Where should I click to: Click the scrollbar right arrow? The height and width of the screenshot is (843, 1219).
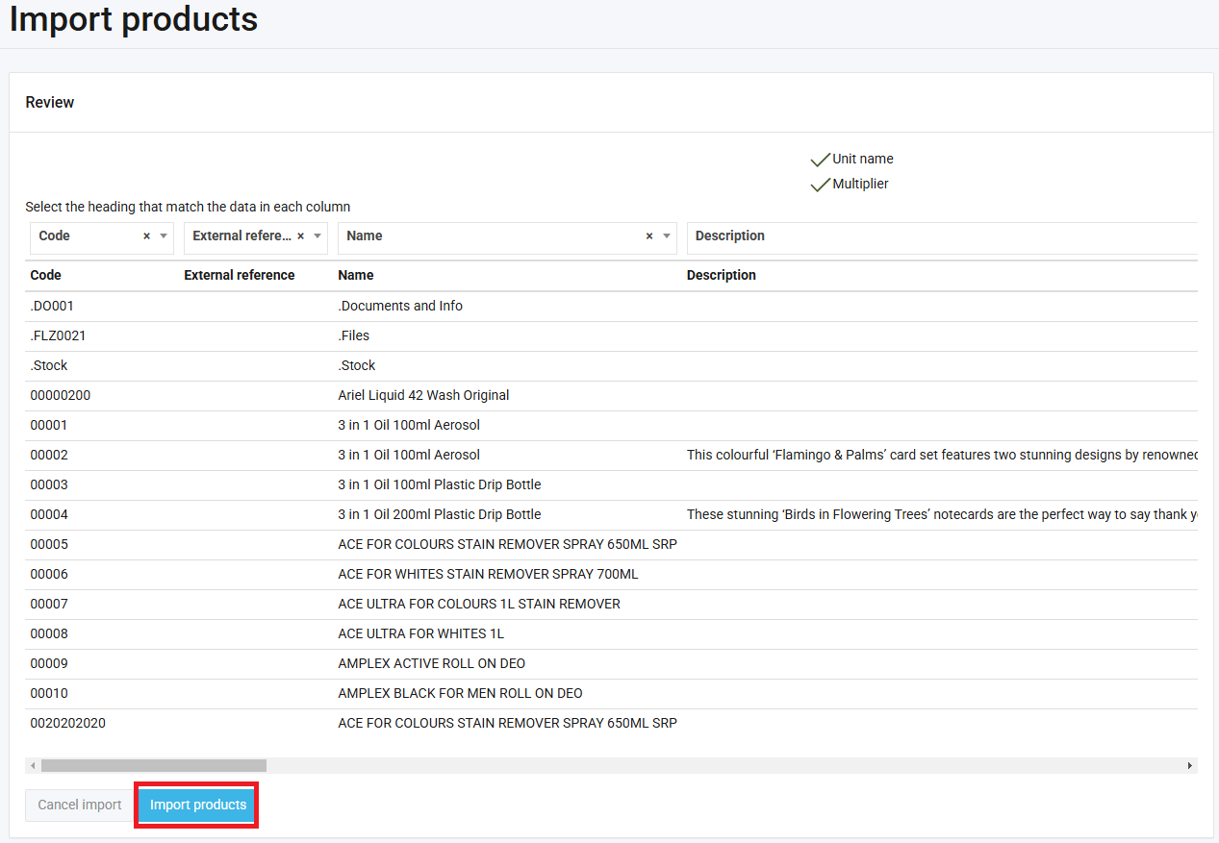[1189, 766]
